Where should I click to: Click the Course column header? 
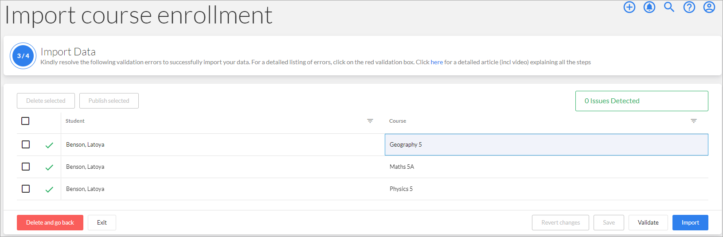(398, 121)
